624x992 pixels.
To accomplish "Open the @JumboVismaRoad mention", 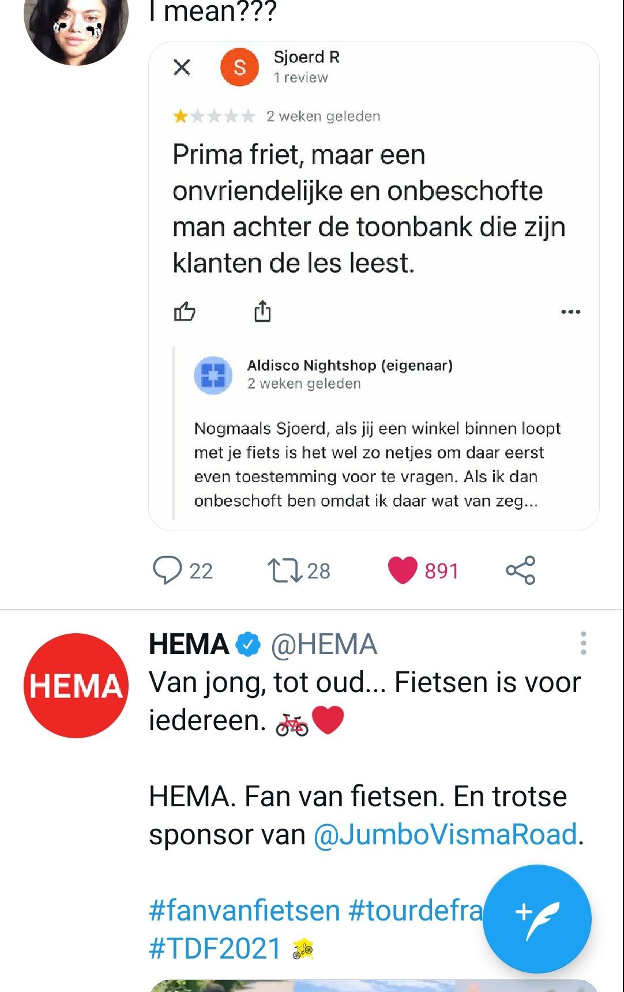I will (x=445, y=834).
